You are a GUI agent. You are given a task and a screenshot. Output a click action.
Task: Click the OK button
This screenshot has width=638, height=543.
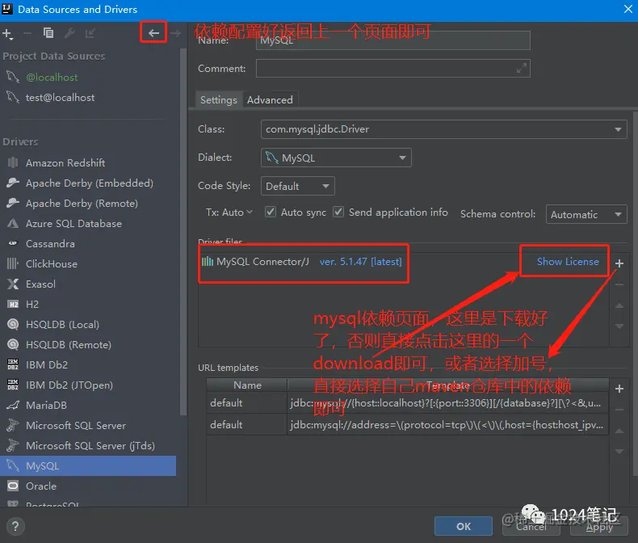[x=464, y=526]
